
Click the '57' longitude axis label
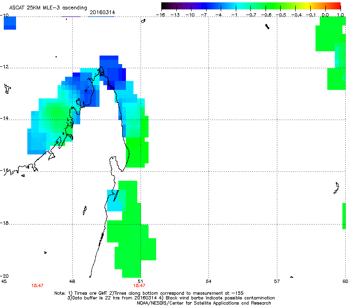[277, 282]
